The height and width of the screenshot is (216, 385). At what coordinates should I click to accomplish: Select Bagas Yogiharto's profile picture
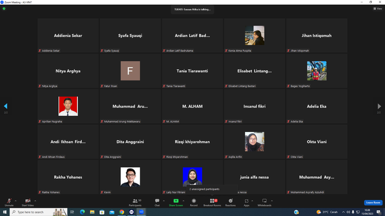[x=317, y=71]
